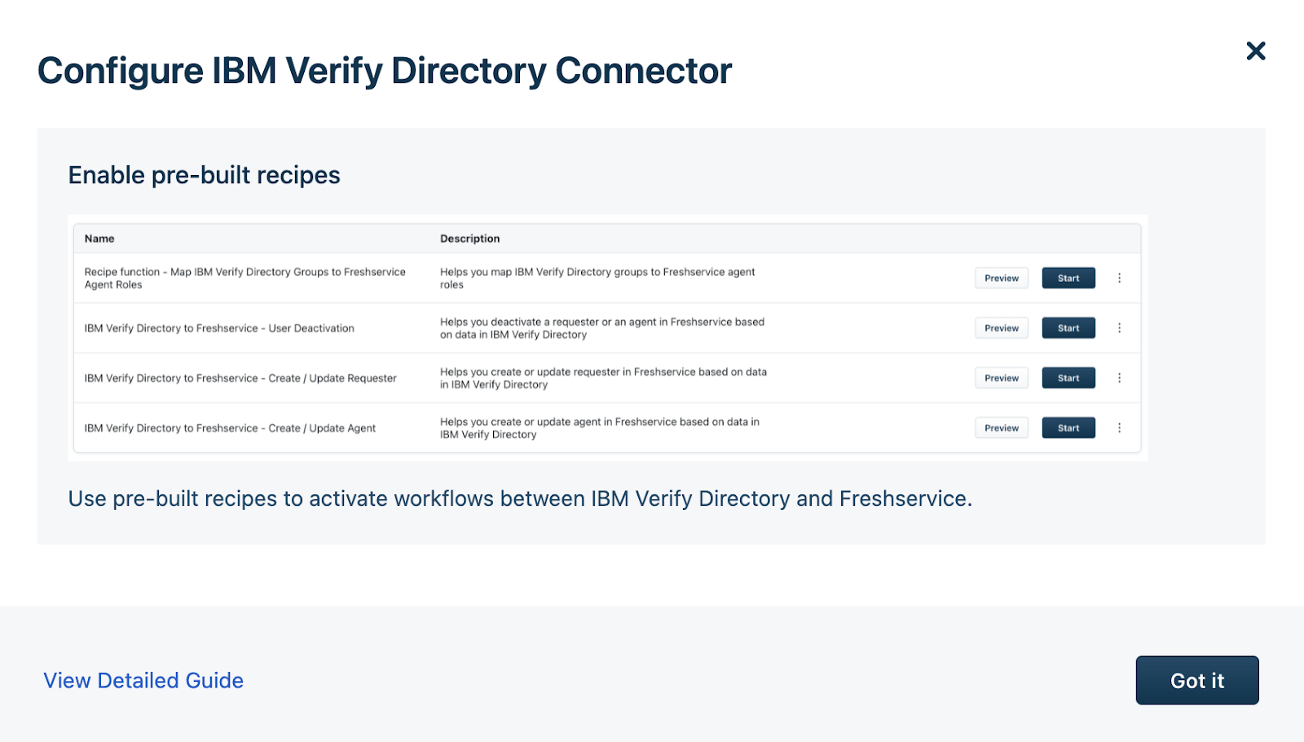Click the 'Helps you map IBM Verify Directory groups' description
This screenshot has width=1304, height=742.
click(597, 278)
